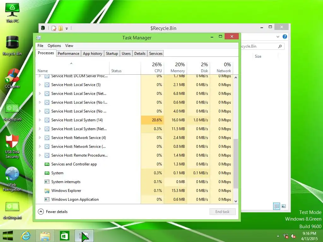
Task: Sort processes by Disk column
Action: tap(199, 68)
